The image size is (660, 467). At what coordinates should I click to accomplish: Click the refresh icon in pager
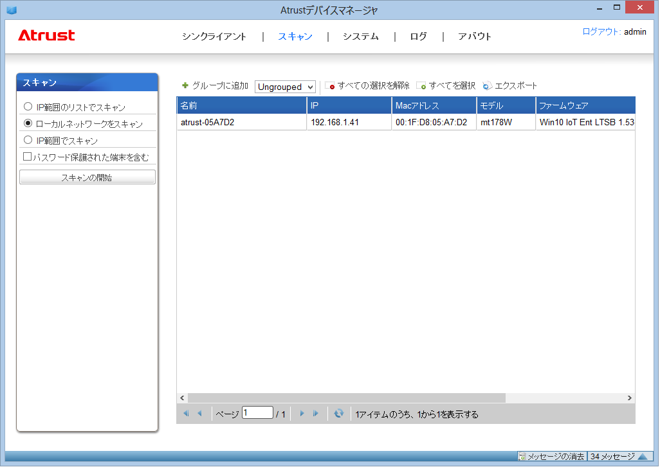pos(339,414)
